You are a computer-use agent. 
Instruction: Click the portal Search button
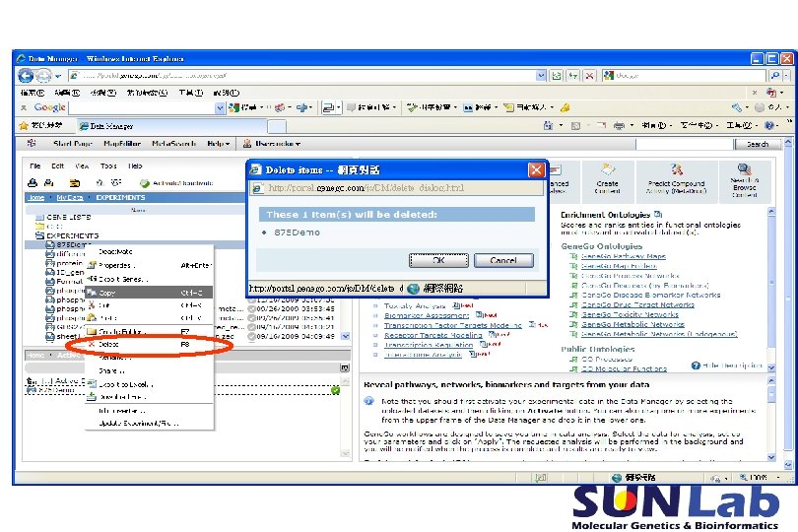[758, 144]
